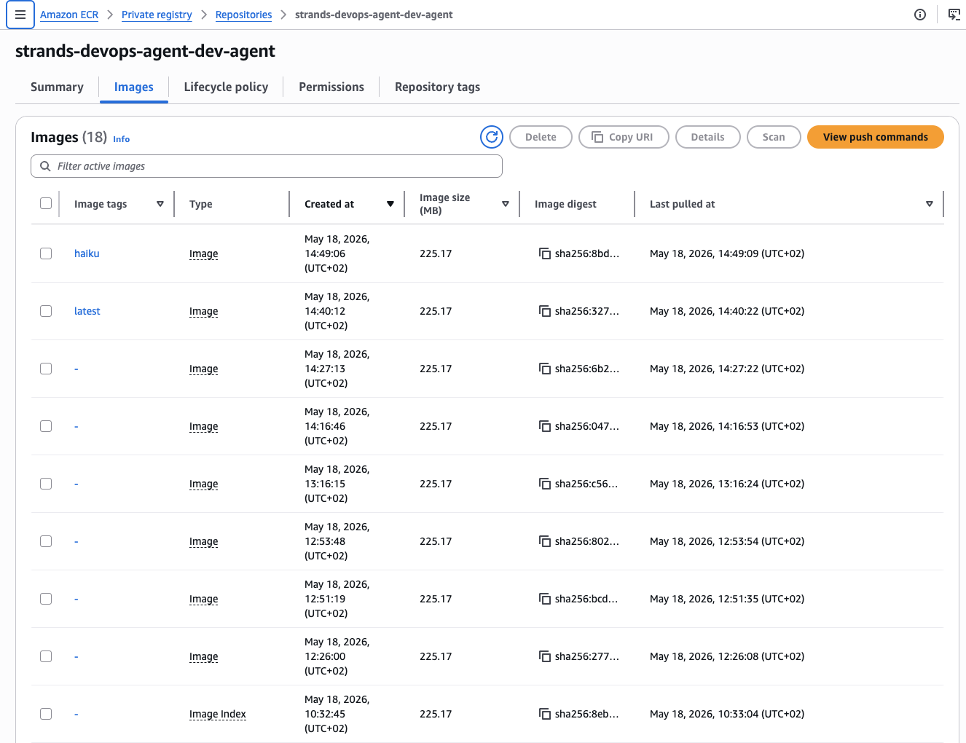Click the Image type link in haiku row
The height and width of the screenshot is (743, 966).
point(204,253)
